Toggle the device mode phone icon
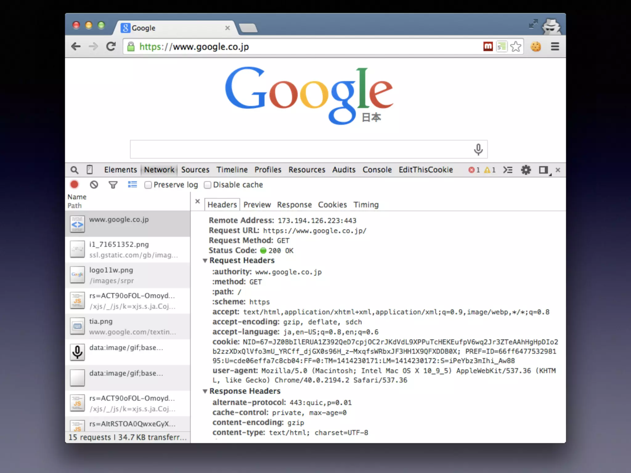 tap(90, 170)
